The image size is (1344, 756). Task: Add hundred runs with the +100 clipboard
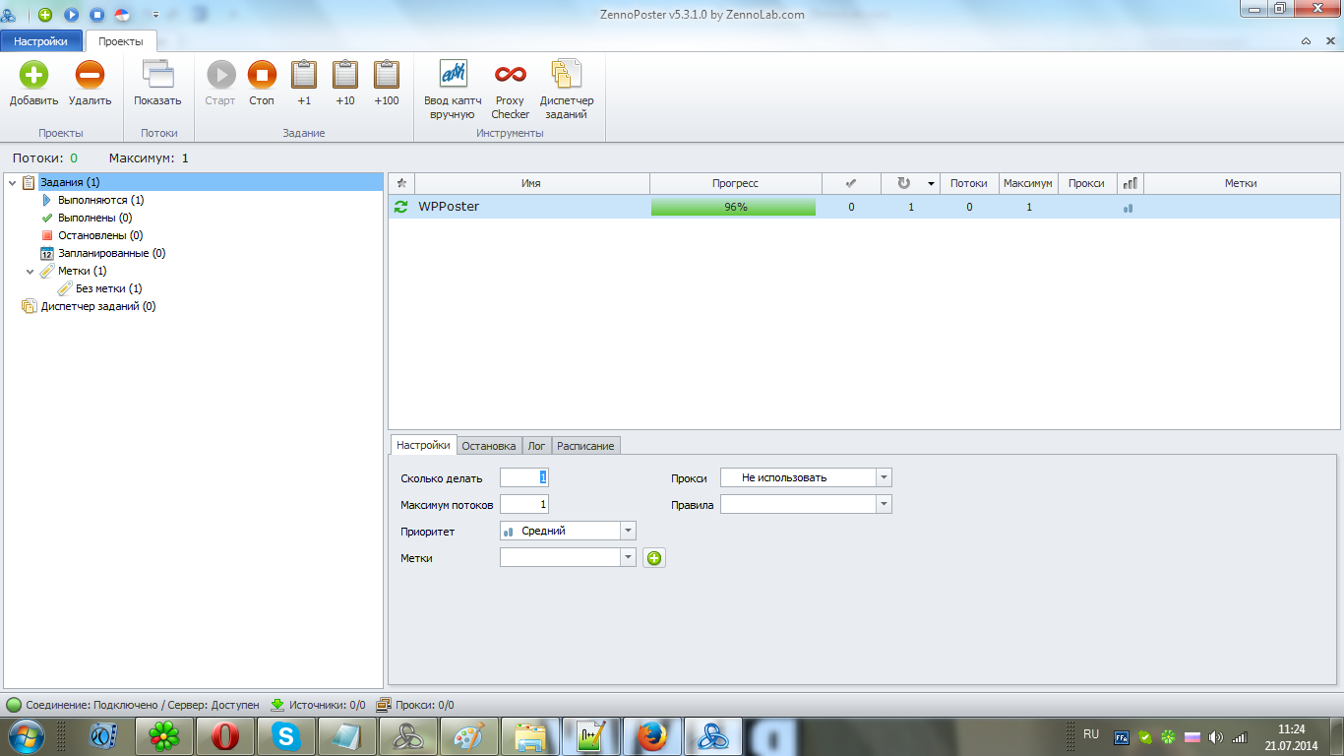coord(387,85)
